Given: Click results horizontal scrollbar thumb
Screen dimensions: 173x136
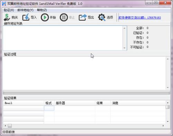Looking at the screenshot, I should (x=10, y=126).
